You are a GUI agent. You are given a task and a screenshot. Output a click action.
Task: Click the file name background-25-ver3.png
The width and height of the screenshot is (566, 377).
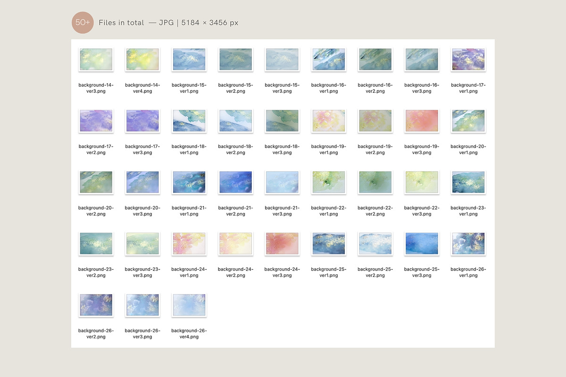422,272
